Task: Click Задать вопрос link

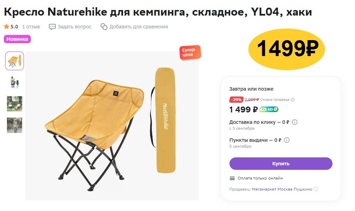Action: [x=75, y=27]
